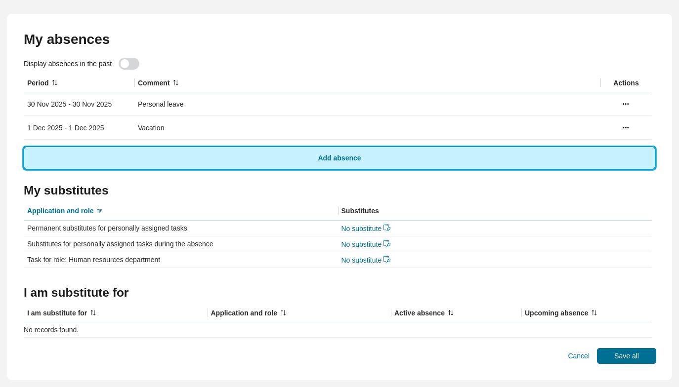This screenshot has height=387, width=679.
Task: Select the 30 Nov 2025 Personal leave row
Action: point(69,104)
